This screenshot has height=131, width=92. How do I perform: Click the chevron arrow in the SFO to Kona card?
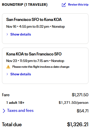[7, 34]
